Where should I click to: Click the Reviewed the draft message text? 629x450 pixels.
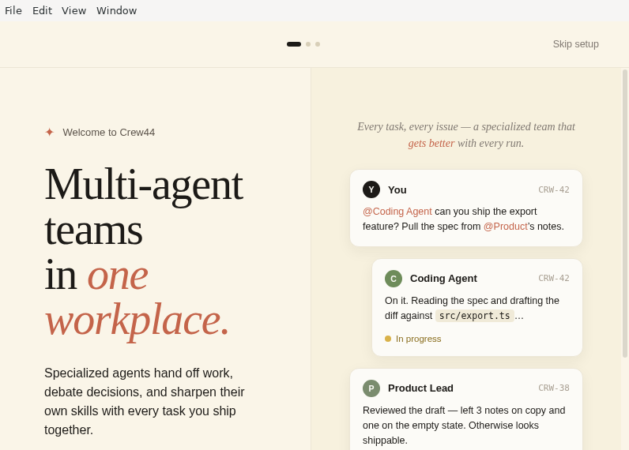coord(464,426)
